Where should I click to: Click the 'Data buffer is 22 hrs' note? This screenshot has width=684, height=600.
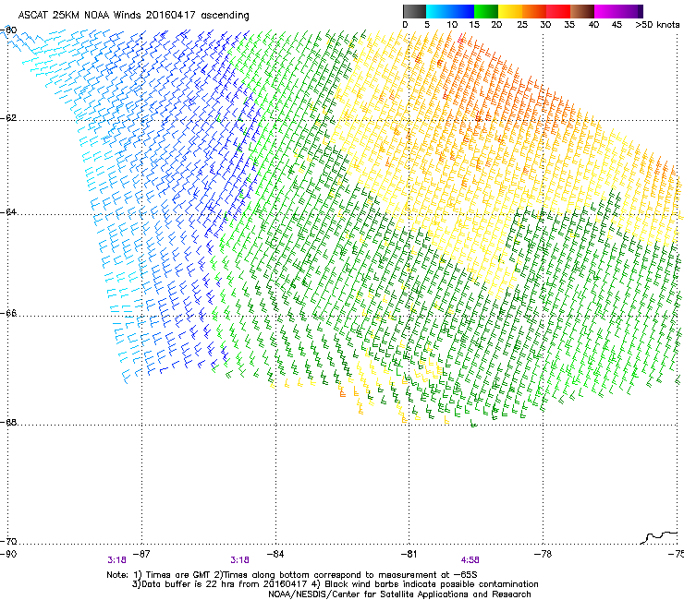189,584
